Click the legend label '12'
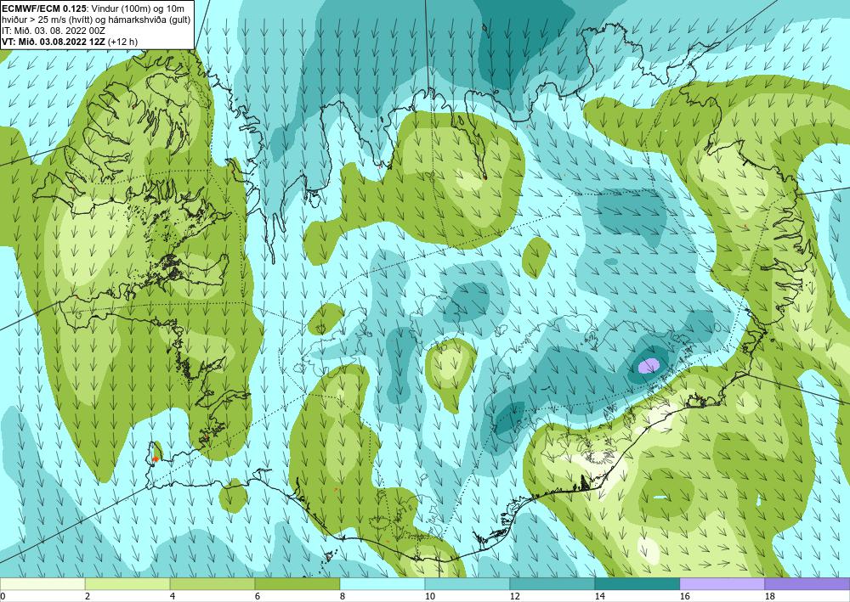Screen dimensions: 850x602 point(514,597)
